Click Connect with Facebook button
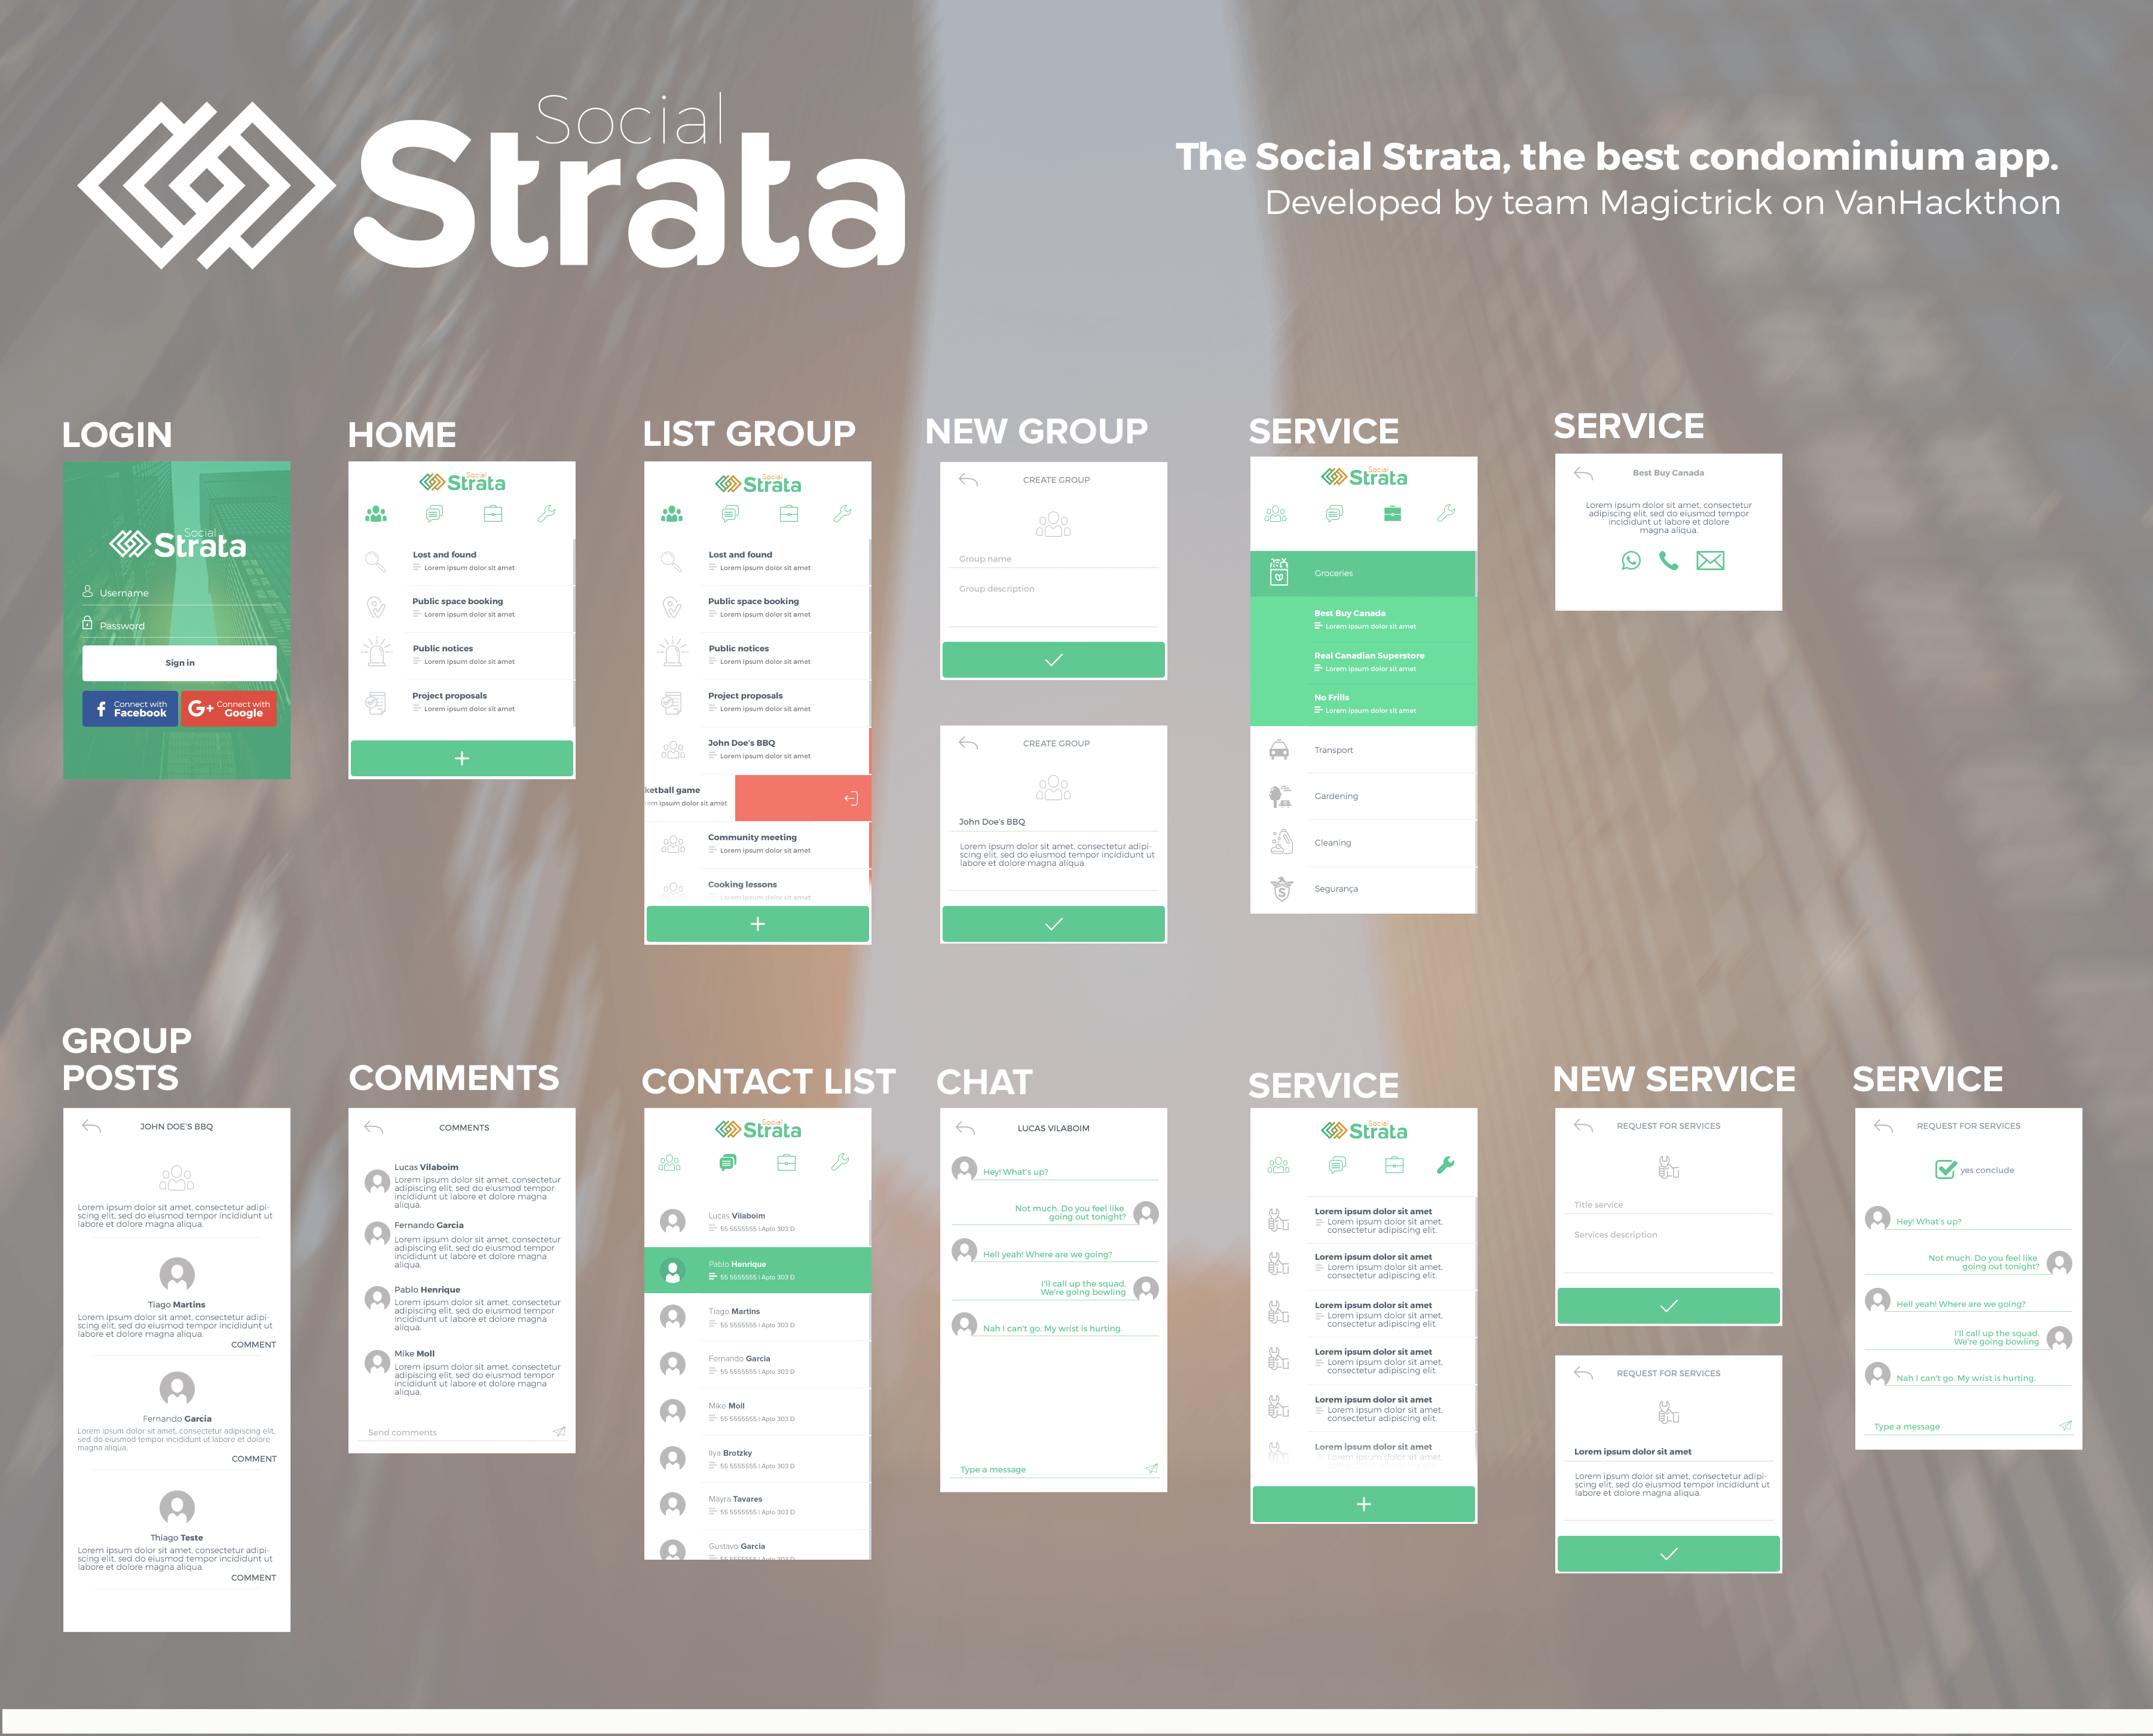 (x=130, y=709)
